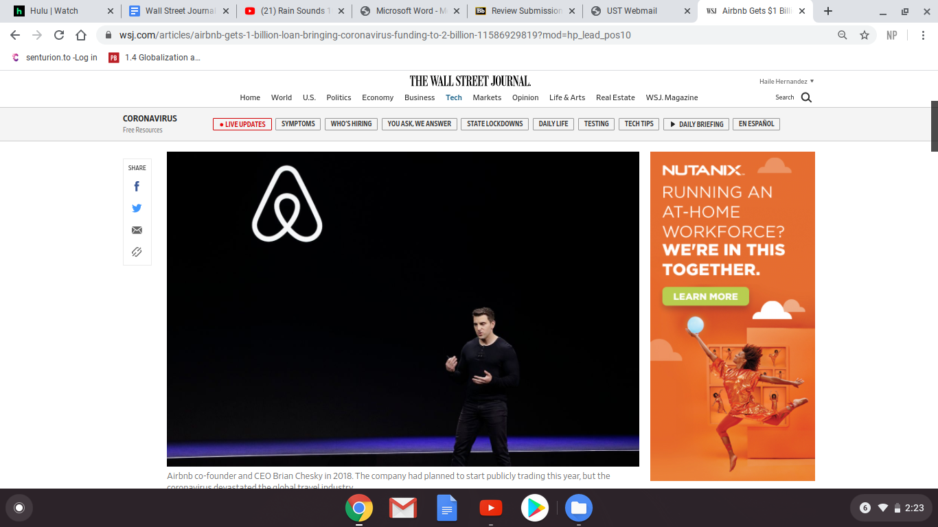The image size is (938, 527).
Task: Open the World nav section
Action: (x=282, y=97)
